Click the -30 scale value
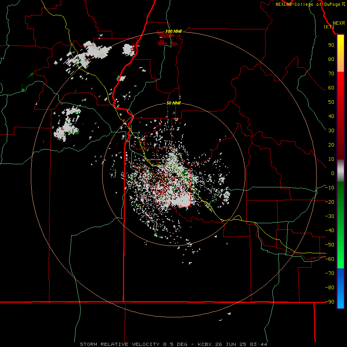Image resolution: width=347 pixels, height=347 pixels. (x=330, y=216)
